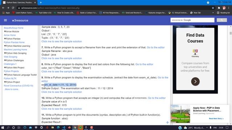Image resolution: width=232 pixels, height=130 pixels.
Task: Collapse the Python Web Scraping section
Action: pyautogui.click(x=15, y=53)
